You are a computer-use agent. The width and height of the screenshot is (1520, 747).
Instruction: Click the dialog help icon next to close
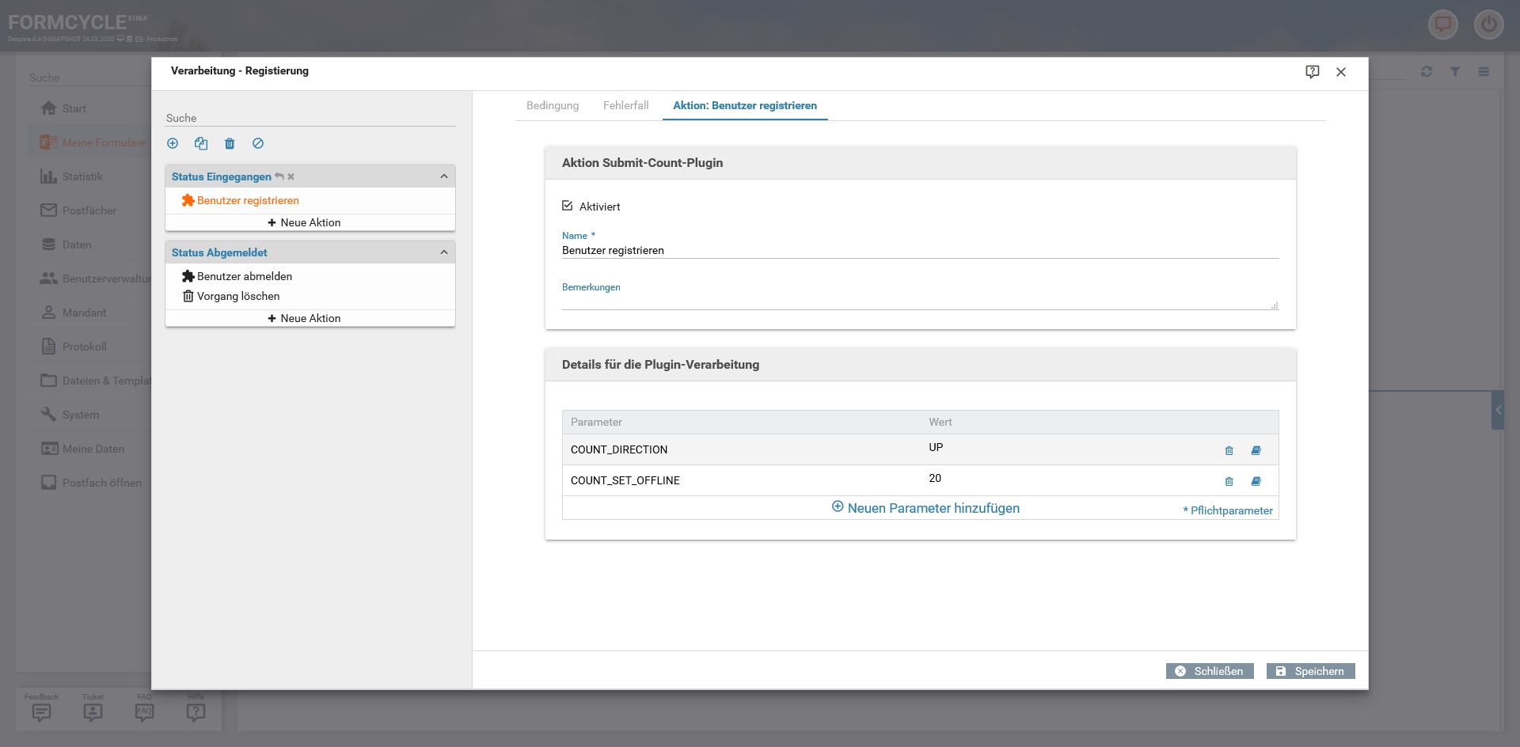1312,72
